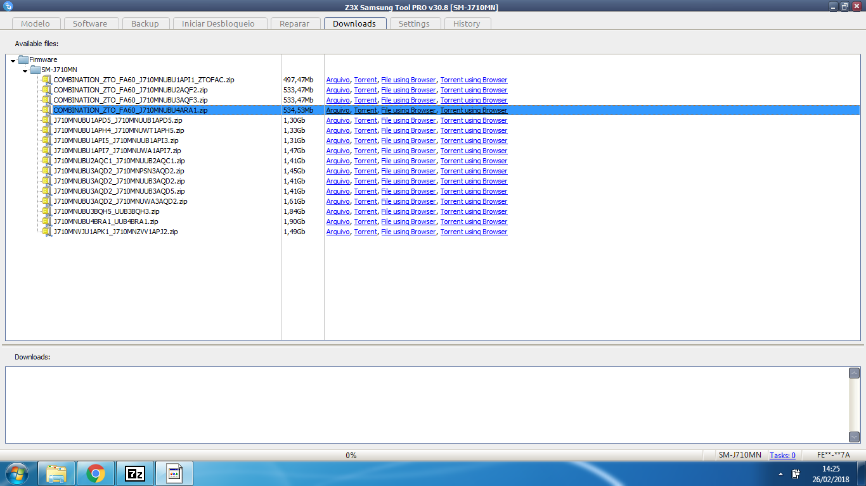This screenshot has height=486, width=866.
Task: Click Torrent link for COMBINATION J710MNUBU1API1_ZTOFAC.zip
Action: pyautogui.click(x=365, y=80)
